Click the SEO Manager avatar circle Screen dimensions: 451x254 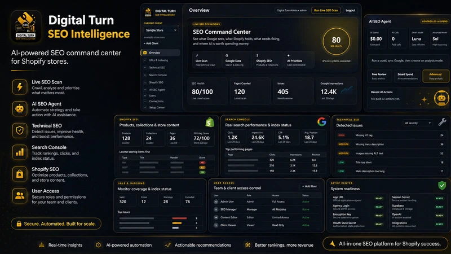(216, 209)
